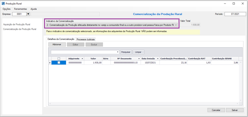The width and height of the screenshot is (248, 117).
Task: Open the Ajuda menu
Action: (x=34, y=9)
